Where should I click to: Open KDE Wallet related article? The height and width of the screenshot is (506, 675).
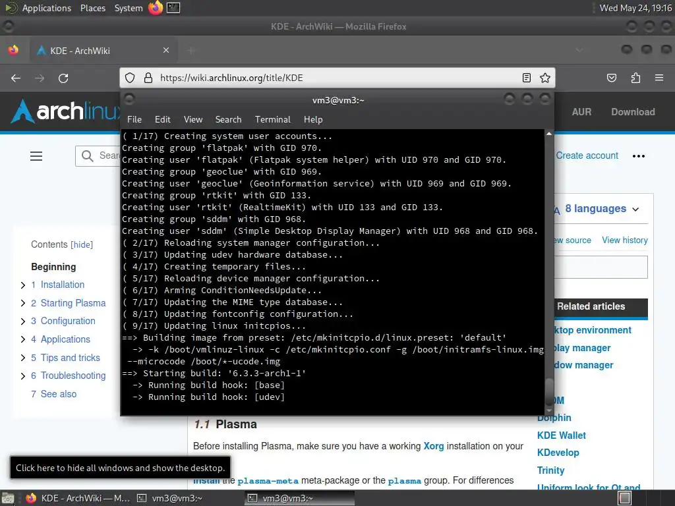click(x=562, y=436)
